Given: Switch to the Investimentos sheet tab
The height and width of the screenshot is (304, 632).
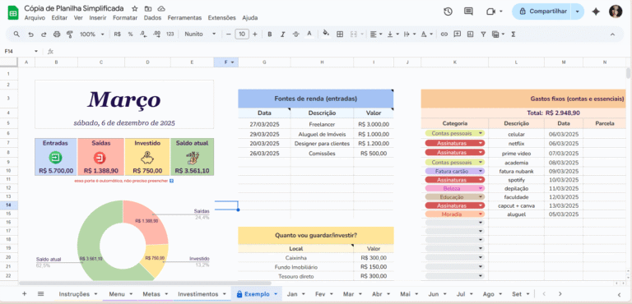Looking at the screenshot, I should coord(202,294).
